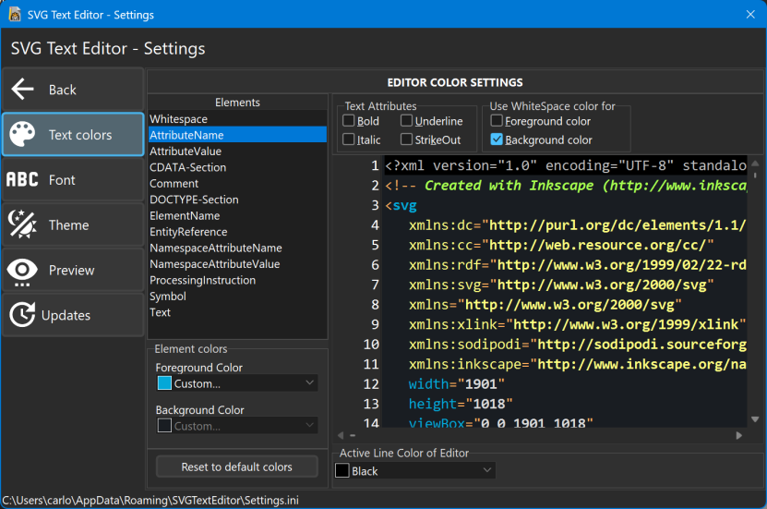Select Comment in Elements list
The height and width of the screenshot is (509, 767).
(x=238, y=184)
